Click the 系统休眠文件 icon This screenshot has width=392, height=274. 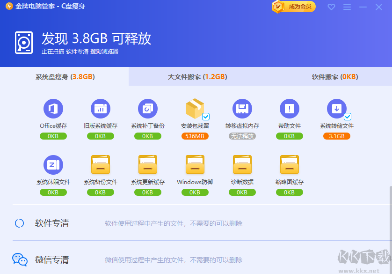point(53,165)
